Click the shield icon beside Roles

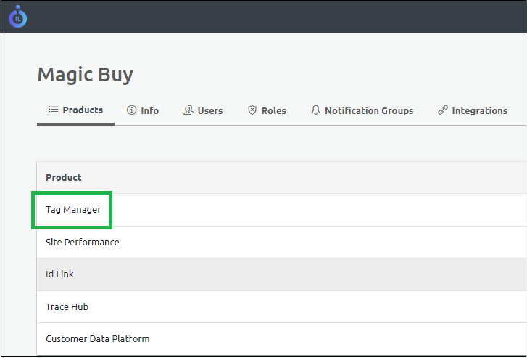point(252,110)
